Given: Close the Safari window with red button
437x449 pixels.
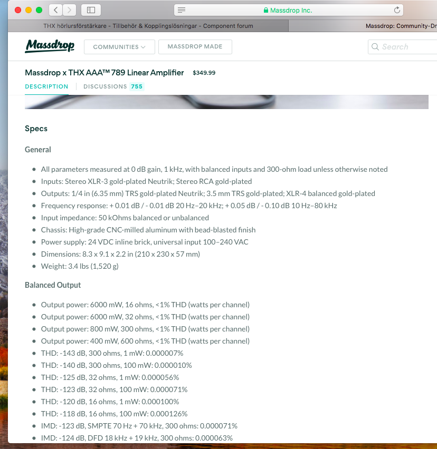Looking at the screenshot, I should (18, 11).
